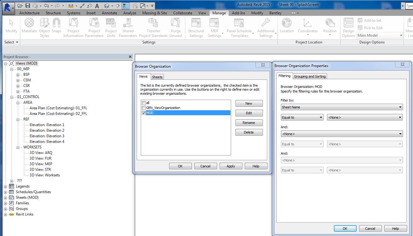This screenshot has width=413, height=236.
Task: Click the Close Hidden Windows icon
Action: [135, 6]
